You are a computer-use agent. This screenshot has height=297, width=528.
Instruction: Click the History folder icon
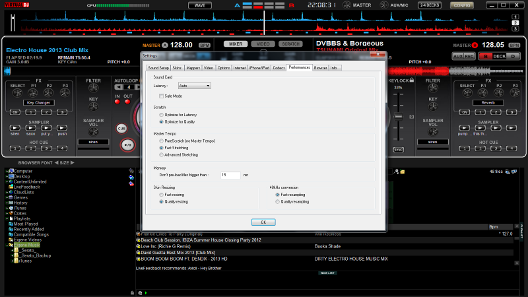point(11,203)
